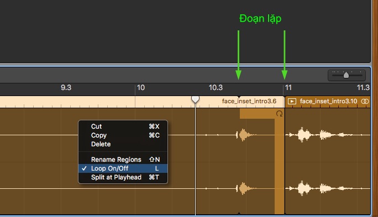
Task: Click ruler position 10.3
Action: (216, 87)
